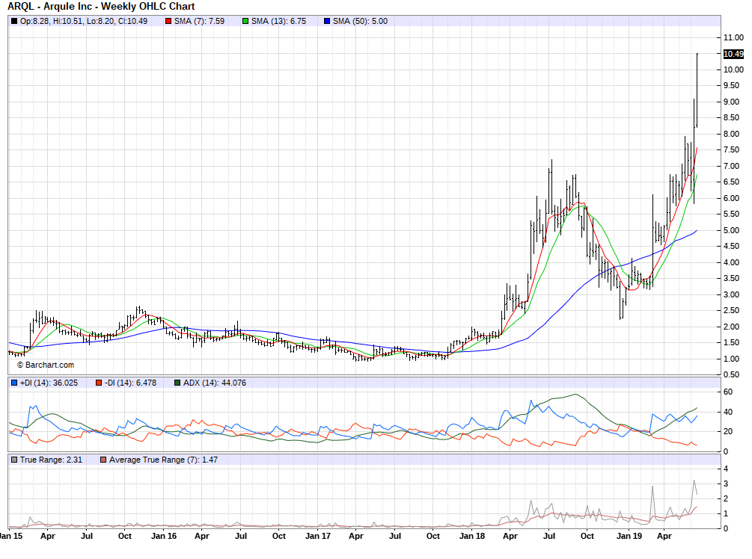The height and width of the screenshot is (559, 752).
Task: Click the red -DI (14) legend swatch
Action: (98, 383)
